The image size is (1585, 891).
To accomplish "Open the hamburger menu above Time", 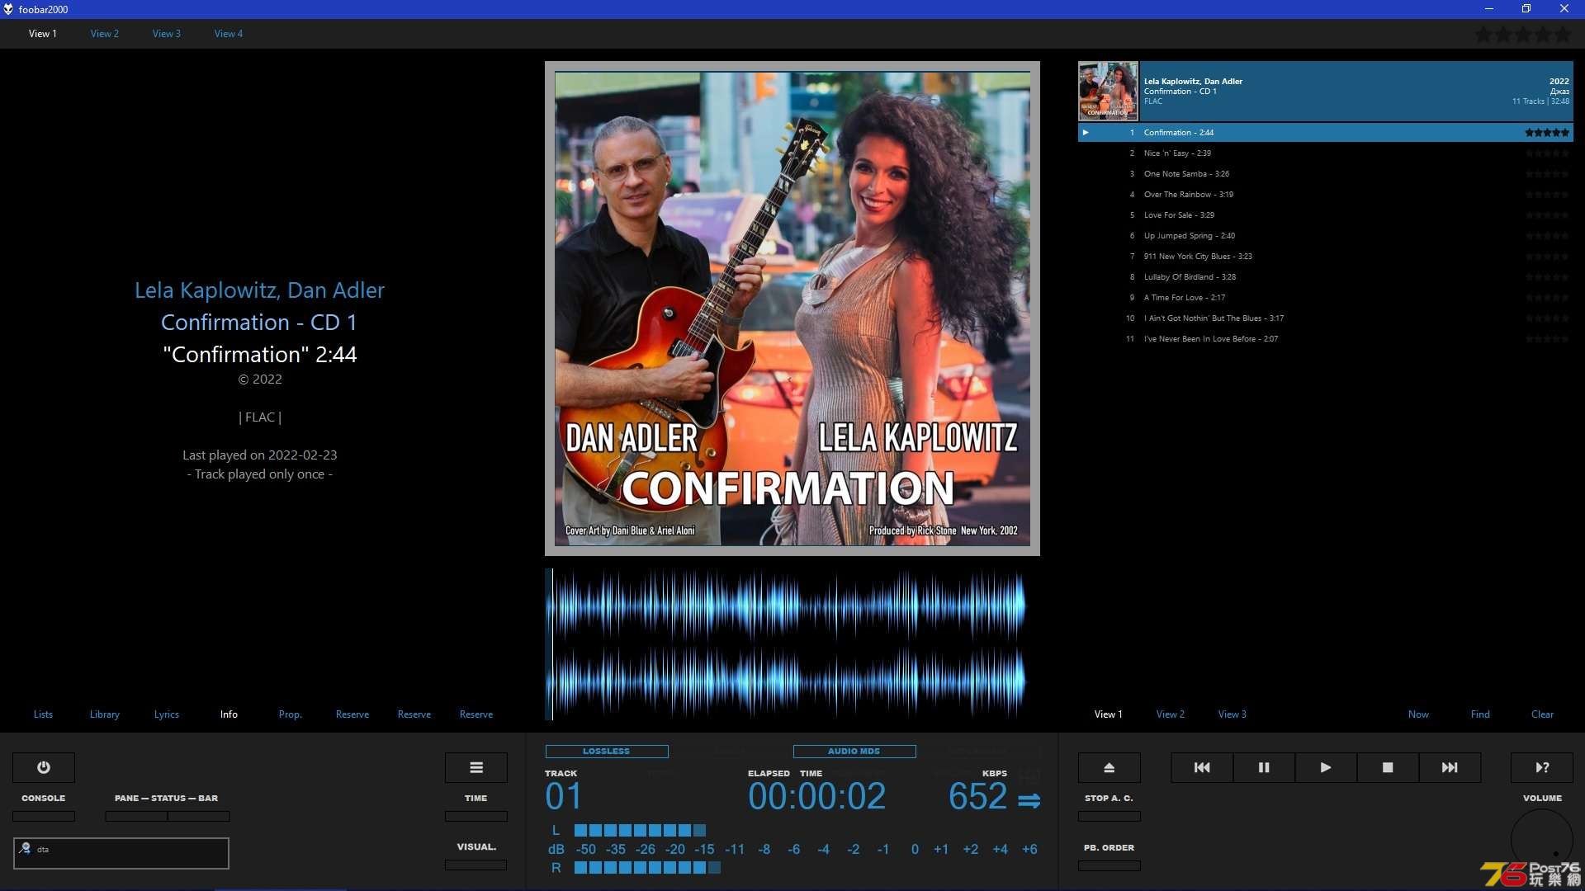I will pos(476,767).
